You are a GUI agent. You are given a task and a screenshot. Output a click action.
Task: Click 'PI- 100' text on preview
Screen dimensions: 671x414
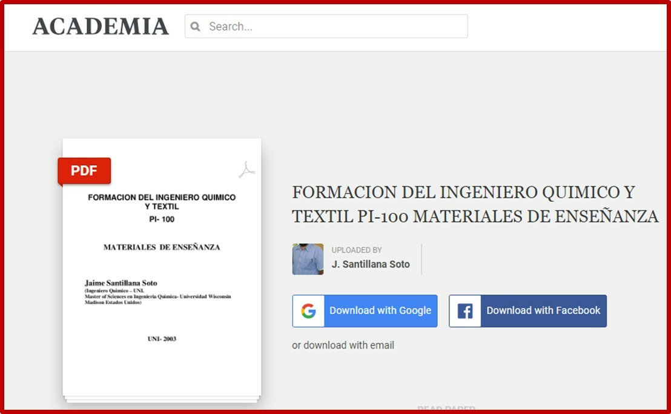point(162,219)
